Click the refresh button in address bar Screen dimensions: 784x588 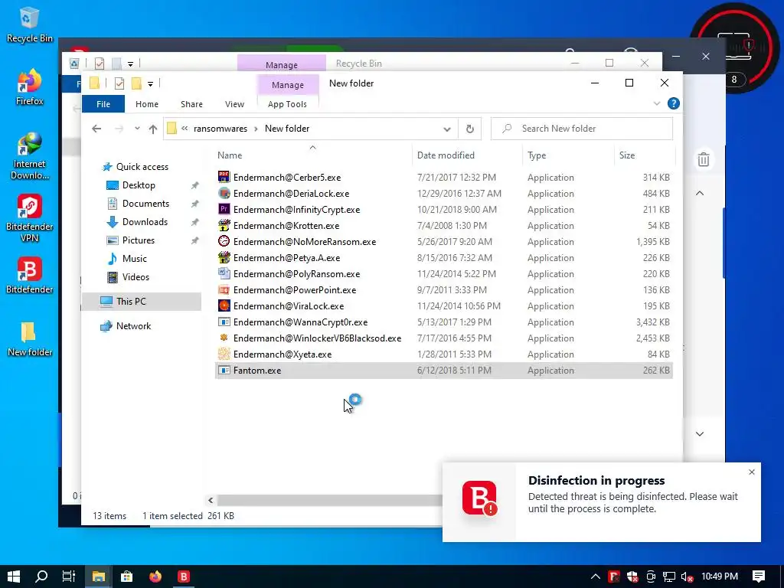(x=470, y=129)
